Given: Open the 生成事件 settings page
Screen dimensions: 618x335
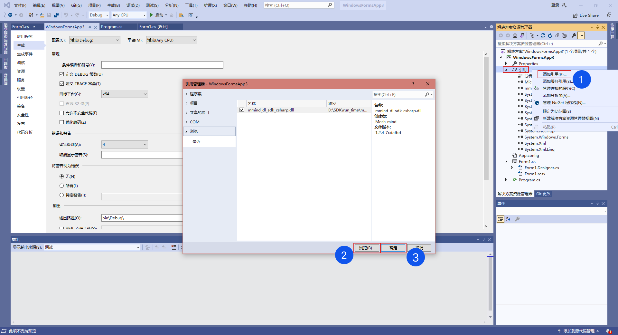Looking at the screenshot, I should pyautogui.click(x=25, y=54).
